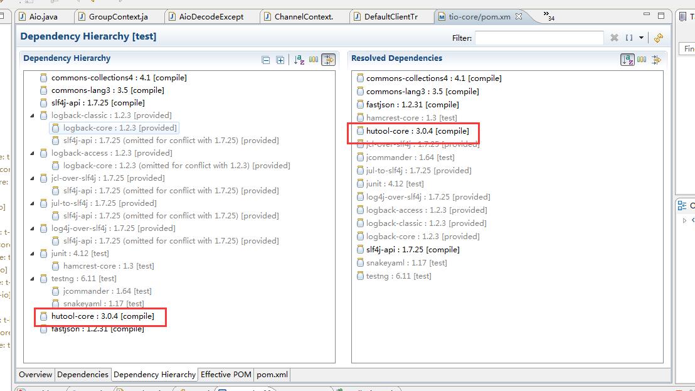
Task: Clear the filter using the X icon
Action: (x=615, y=38)
